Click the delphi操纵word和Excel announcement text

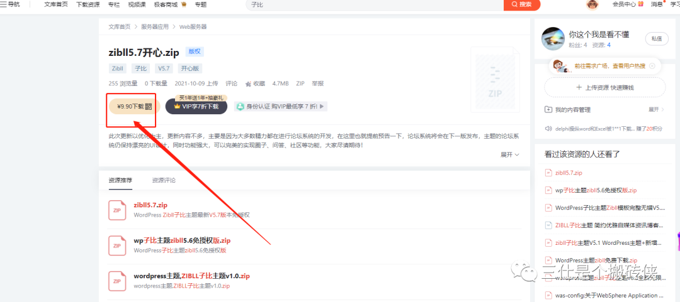(x=609, y=129)
